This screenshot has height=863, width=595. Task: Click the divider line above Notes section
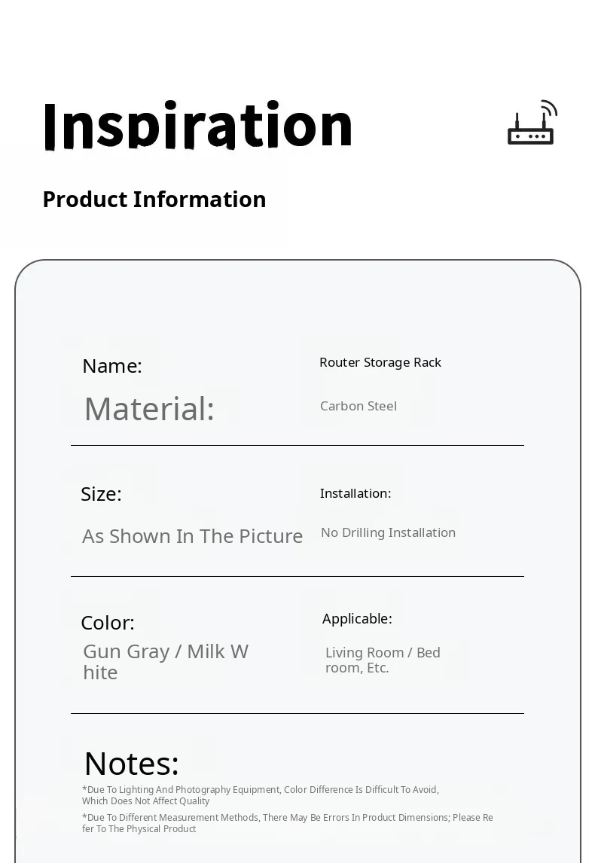click(297, 713)
